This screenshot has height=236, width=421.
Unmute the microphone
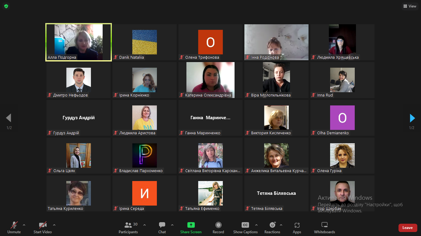(x=14, y=227)
